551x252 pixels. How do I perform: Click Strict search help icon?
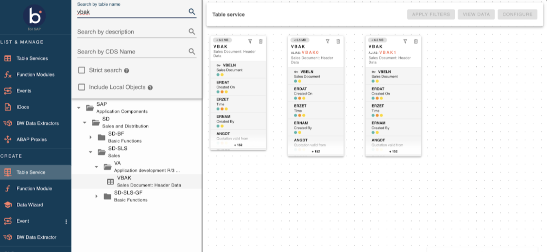(126, 71)
